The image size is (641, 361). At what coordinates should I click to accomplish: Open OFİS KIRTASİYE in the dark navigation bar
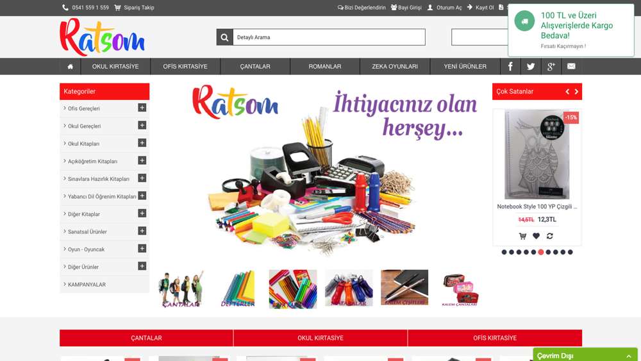pos(185,66)
